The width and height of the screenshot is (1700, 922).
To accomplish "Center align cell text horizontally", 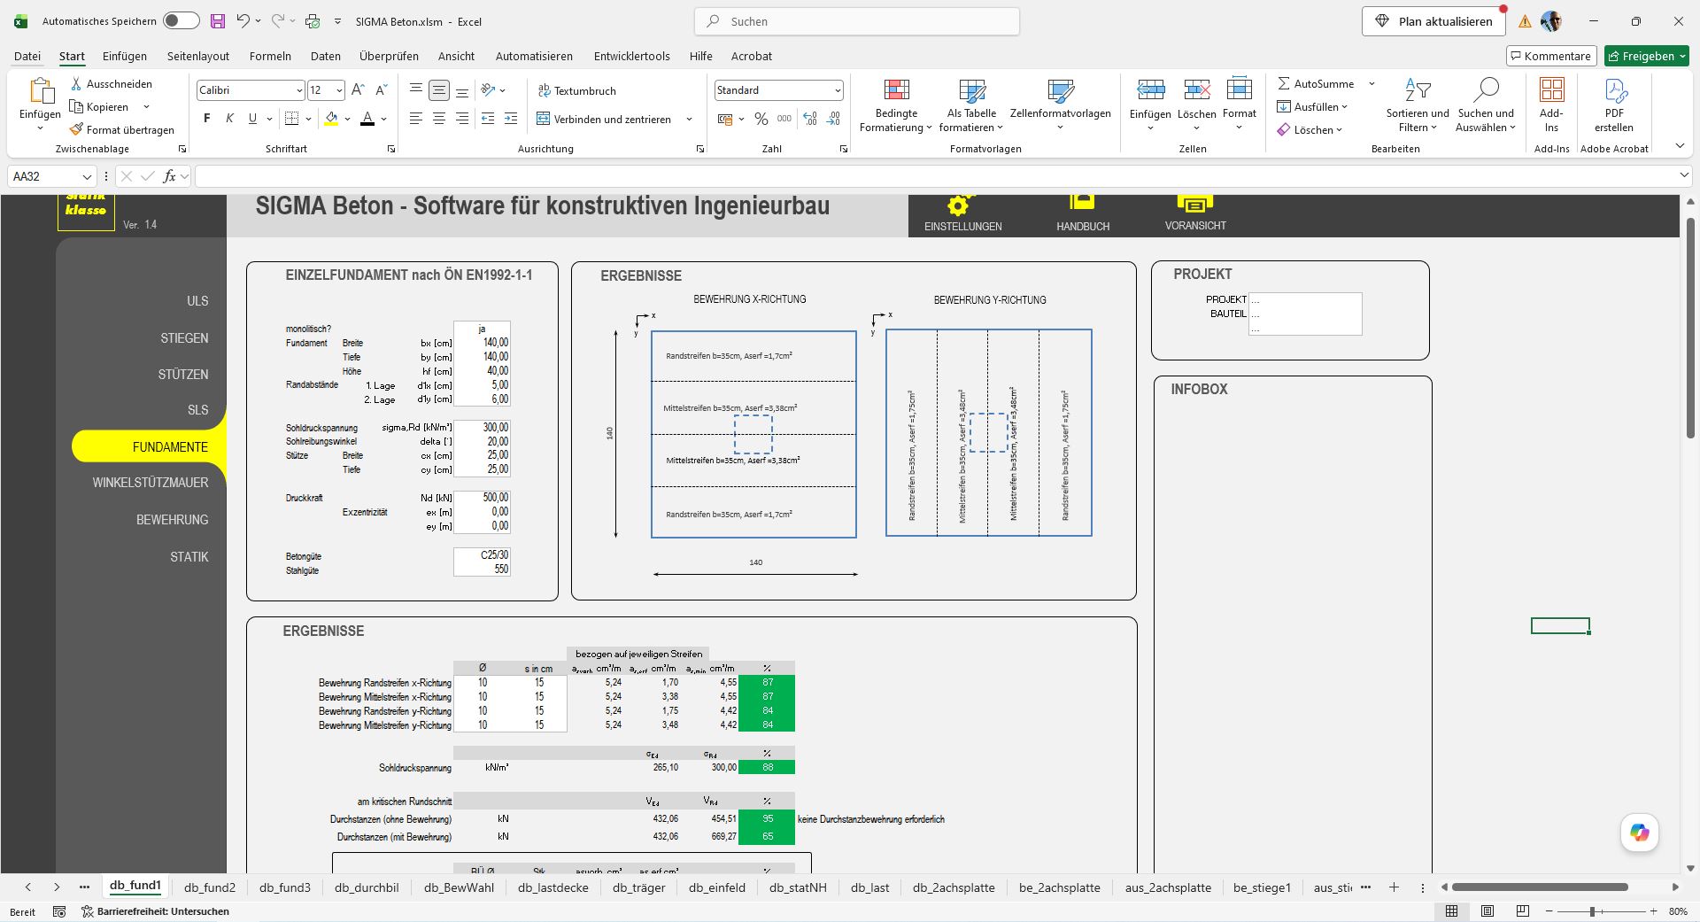I will 439,119.
